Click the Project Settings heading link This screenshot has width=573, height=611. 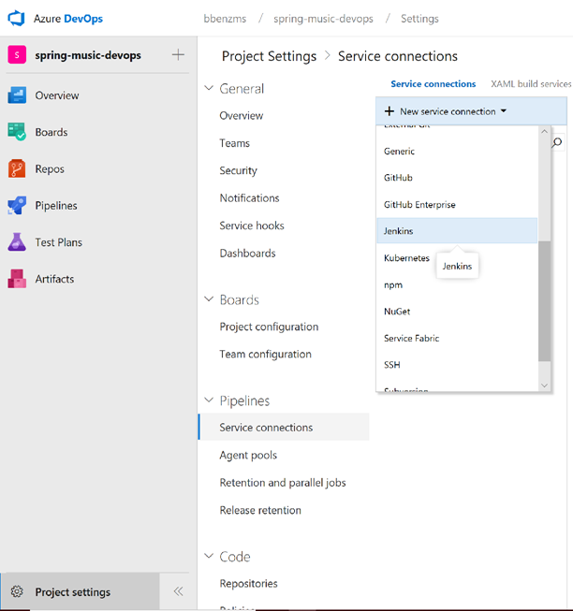(269, 56)
